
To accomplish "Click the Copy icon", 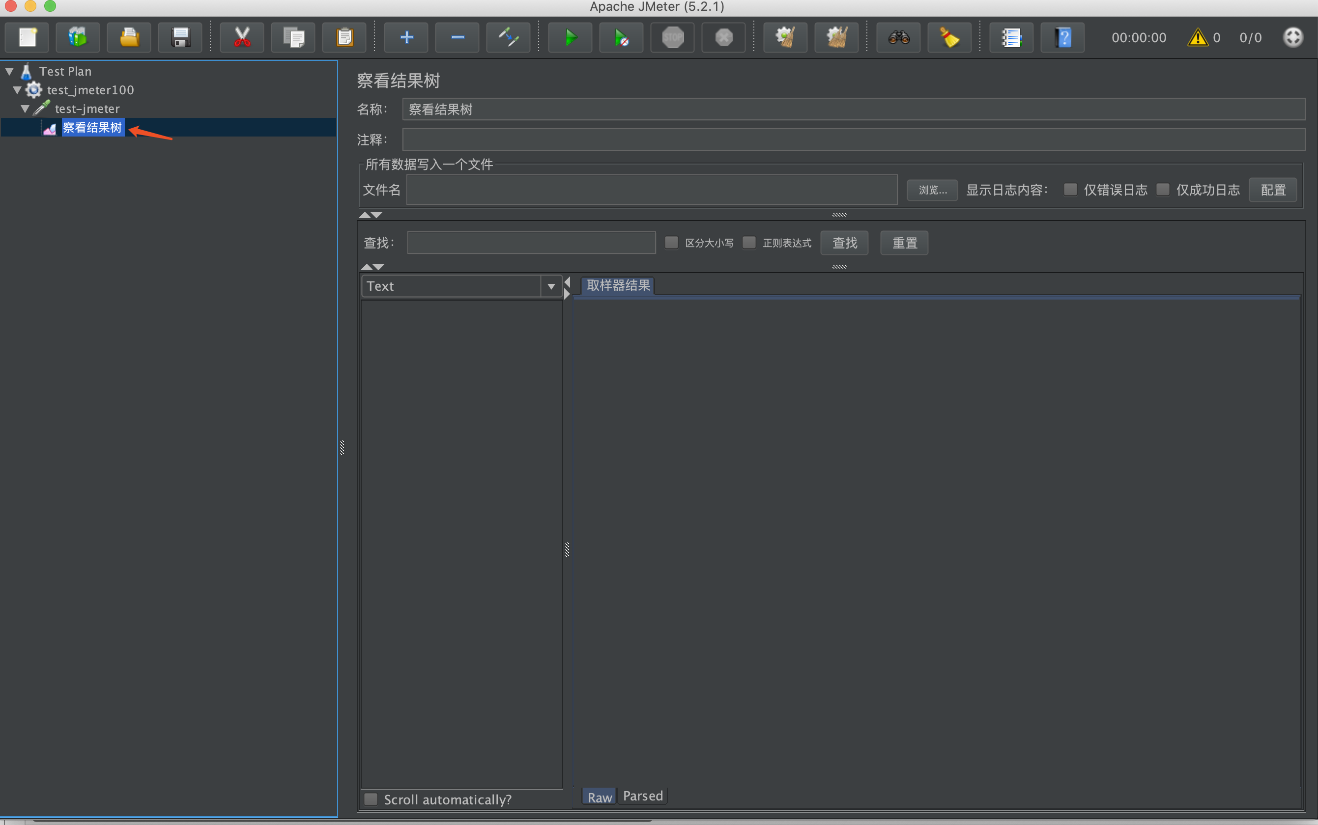I will tap(293, 38).
